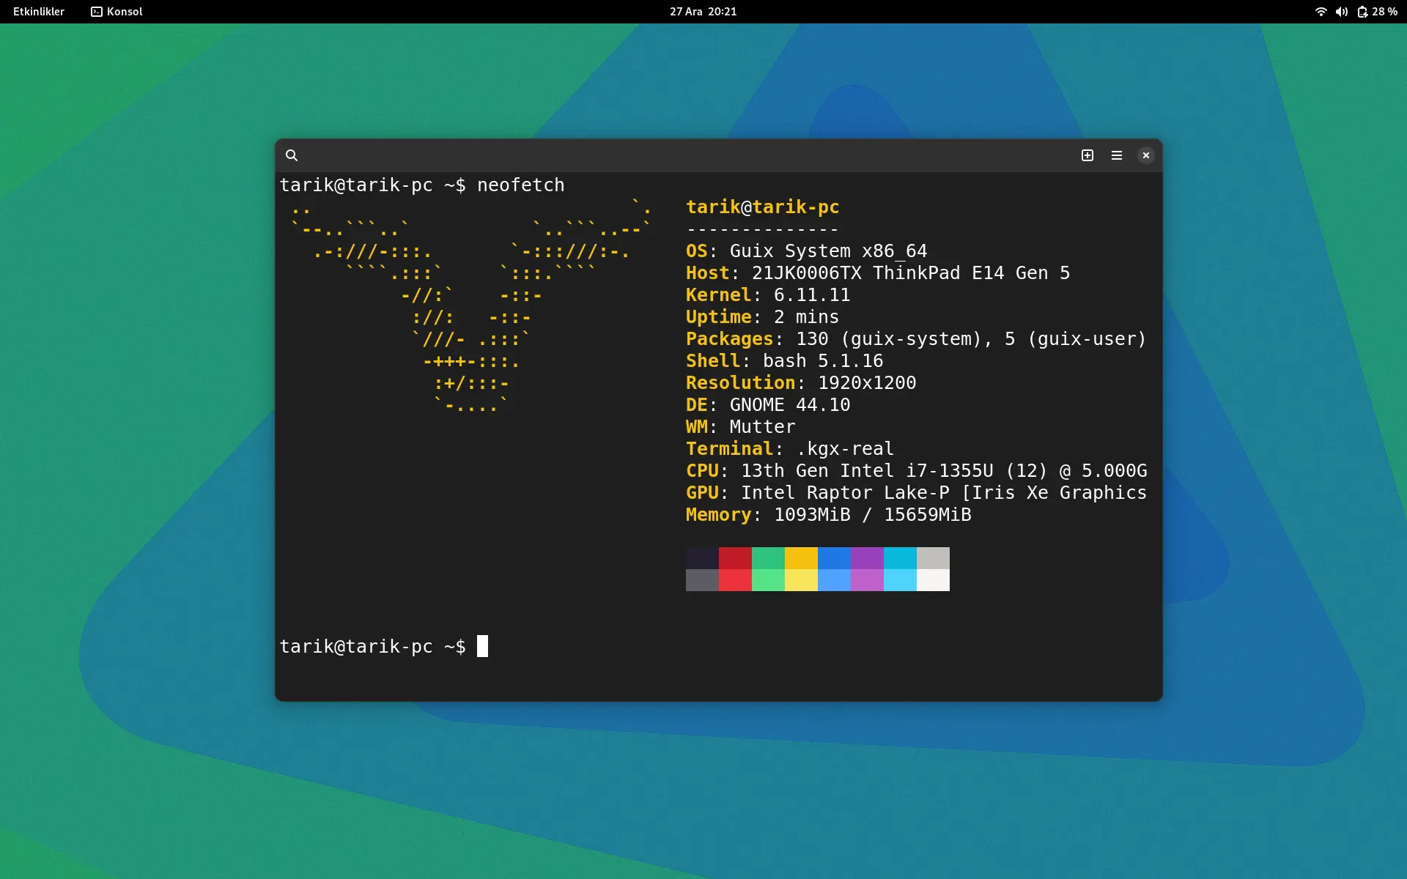Click the 'WM: Mutter' line
The width and height of the screenshot is (1407, 879).
[x=741, y=427]
